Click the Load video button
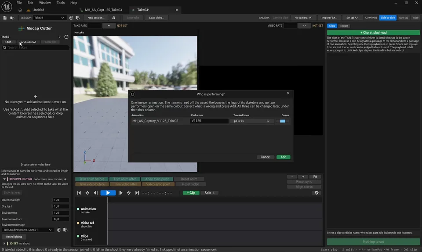The image size is (422, 252). click(x=156, y=18)
